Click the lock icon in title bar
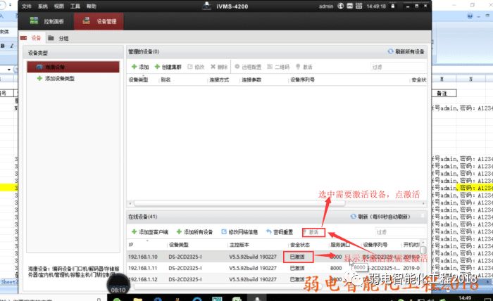The height and width of the screenshot is (301, 493). [393, 6]
